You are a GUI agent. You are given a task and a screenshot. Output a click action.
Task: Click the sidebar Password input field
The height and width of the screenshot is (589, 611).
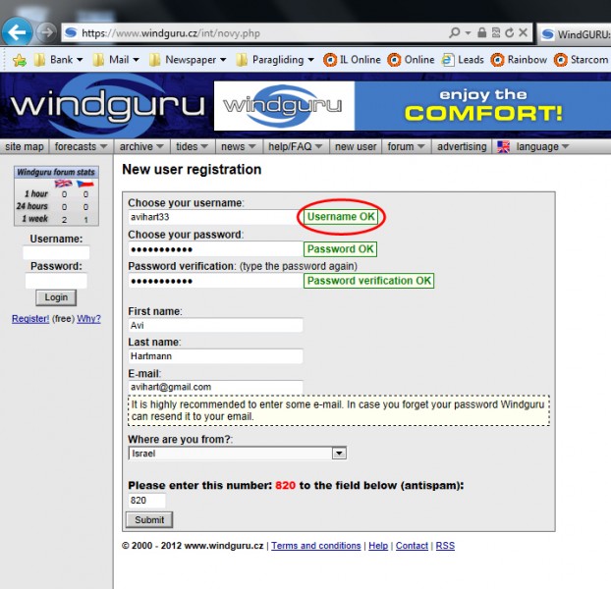point(56,281)
